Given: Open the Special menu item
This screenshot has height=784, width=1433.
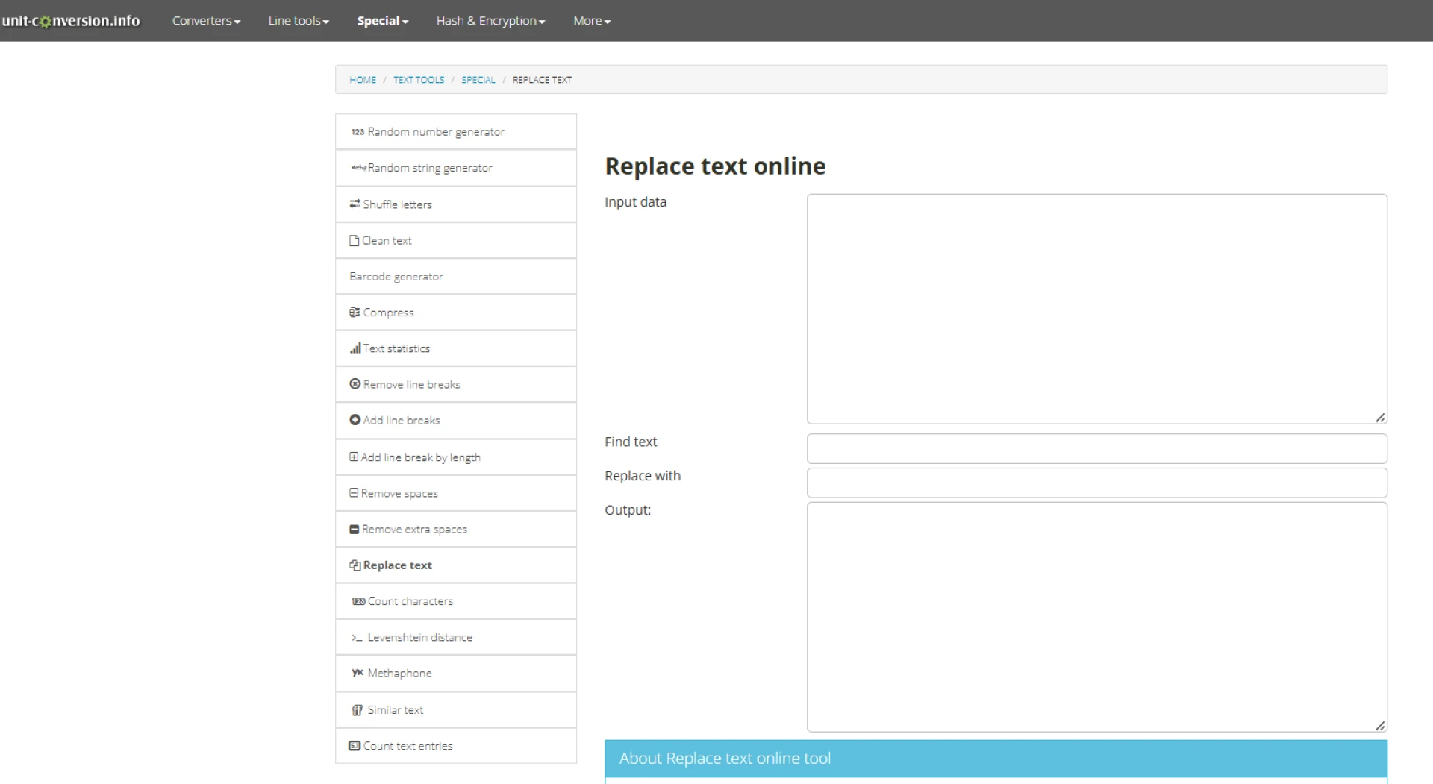Looking at the screenshot, I should (382, 20).
